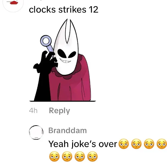Click the last emoji on the second line
Image resolution: width=167 pixels, height=167 pixels.
pyautogui.click(x=92, y=157)
